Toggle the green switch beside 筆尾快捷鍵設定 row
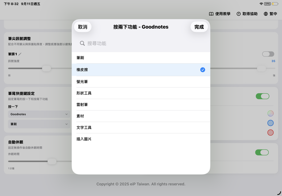This screenshot has width=282, height=196. pyautogui.click(x=262, y=96)
